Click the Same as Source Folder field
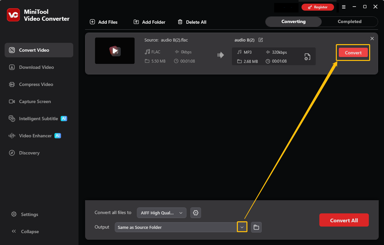This screenshot has height=245, width=384. pyautogui.click(x=176, y=227)
